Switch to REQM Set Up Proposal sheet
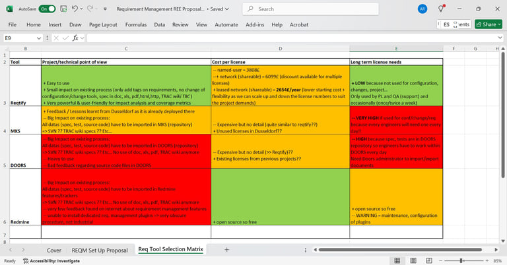Image resolution: width=507 pixels, height=265 pixels. coord(100,250)
